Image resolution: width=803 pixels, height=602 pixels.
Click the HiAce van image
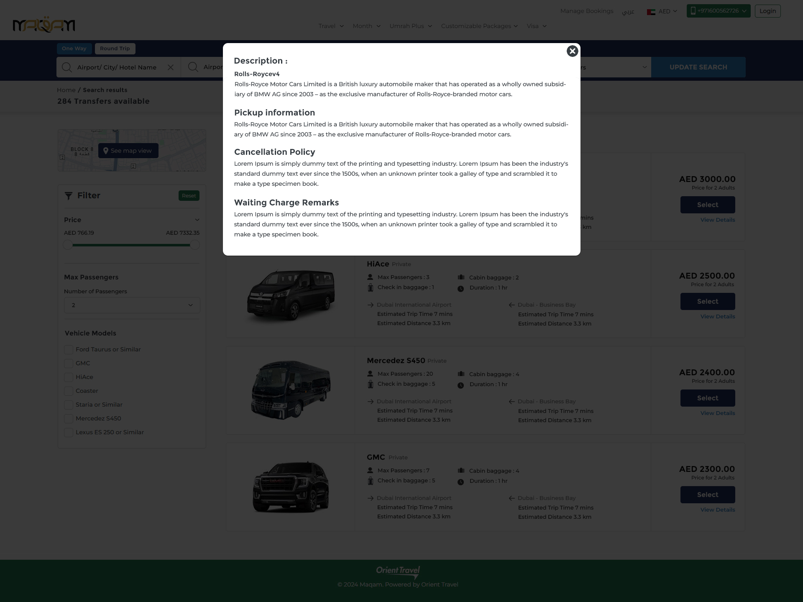[291, 294]
